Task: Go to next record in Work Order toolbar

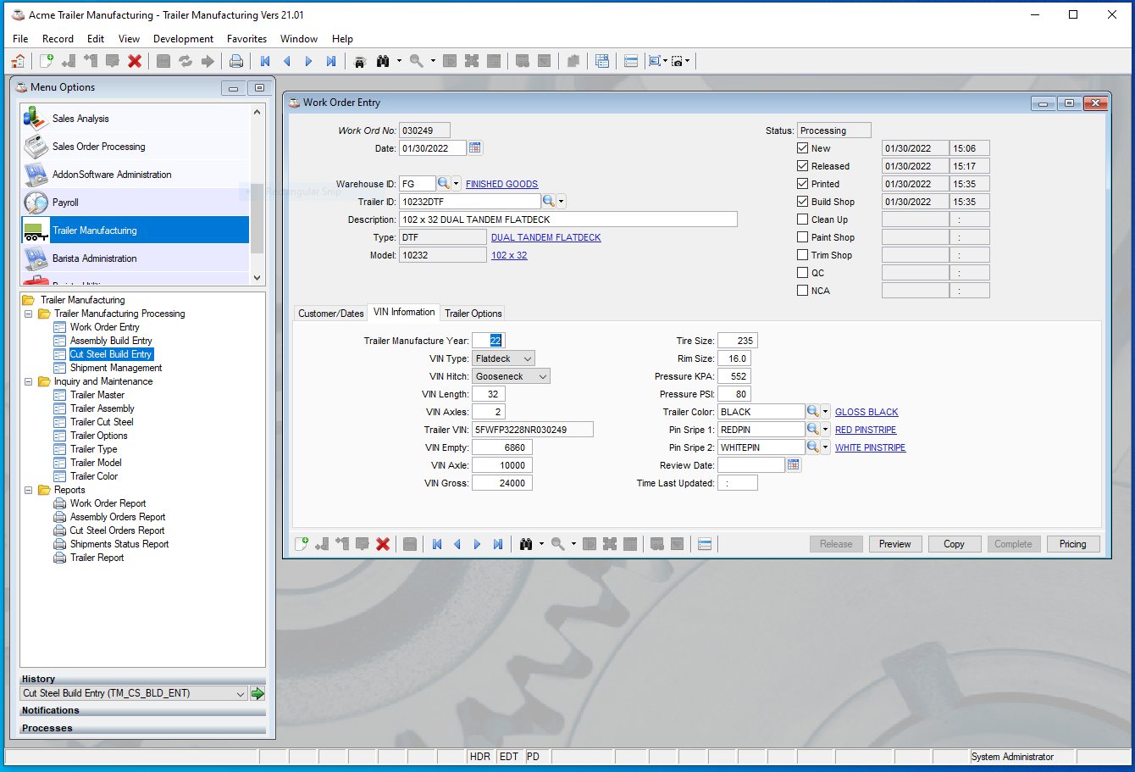Action: click(x=477, y=544)
